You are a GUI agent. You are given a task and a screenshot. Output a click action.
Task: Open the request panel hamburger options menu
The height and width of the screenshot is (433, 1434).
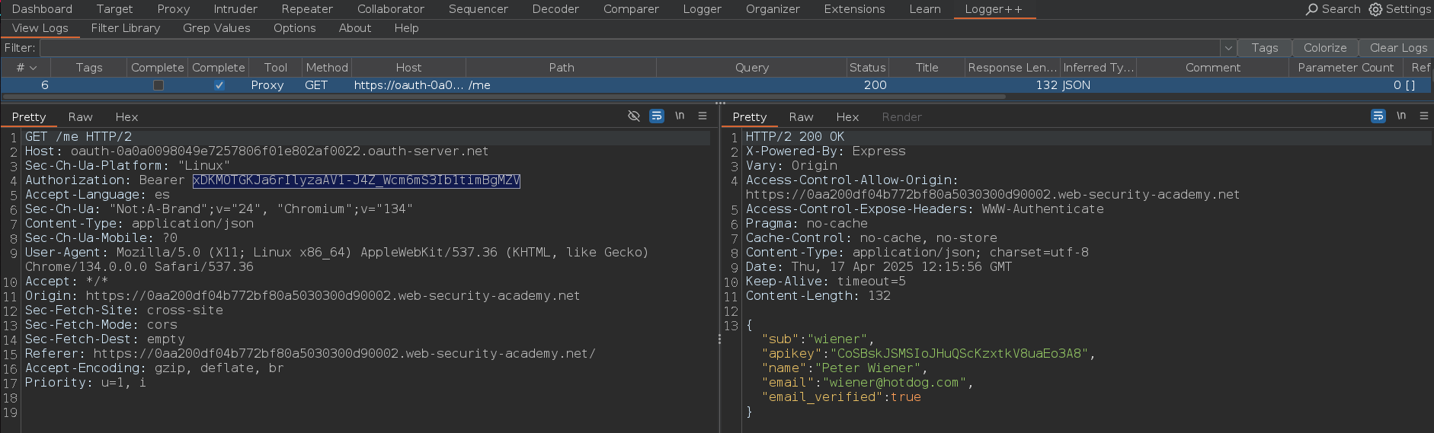703,116
